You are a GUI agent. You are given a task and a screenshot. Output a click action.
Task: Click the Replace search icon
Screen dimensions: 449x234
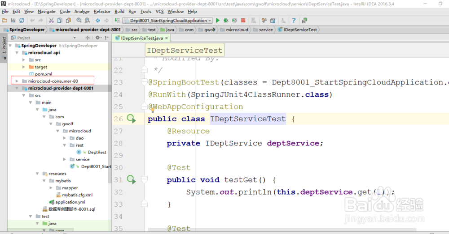click(x=88, y=21)
